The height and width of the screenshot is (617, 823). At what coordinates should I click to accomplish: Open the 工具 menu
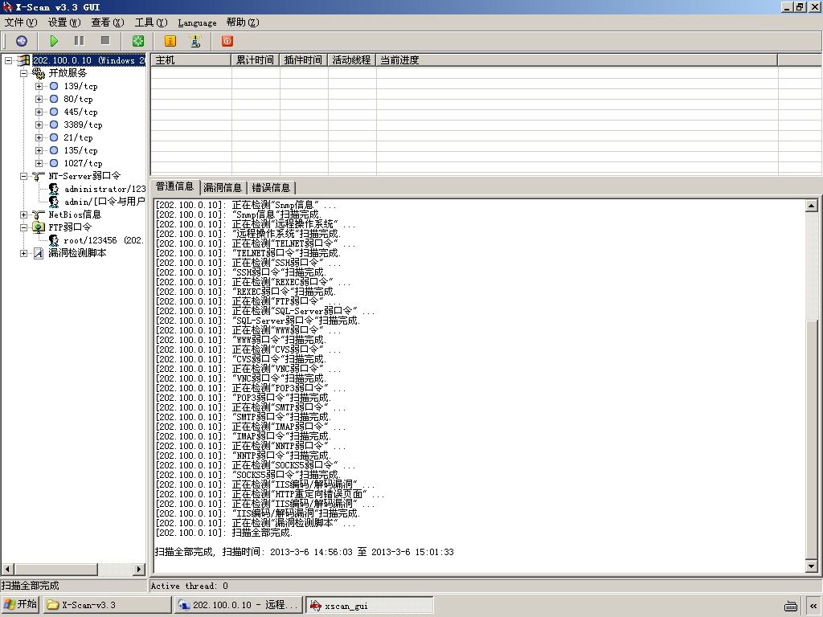tap(150, 22)
